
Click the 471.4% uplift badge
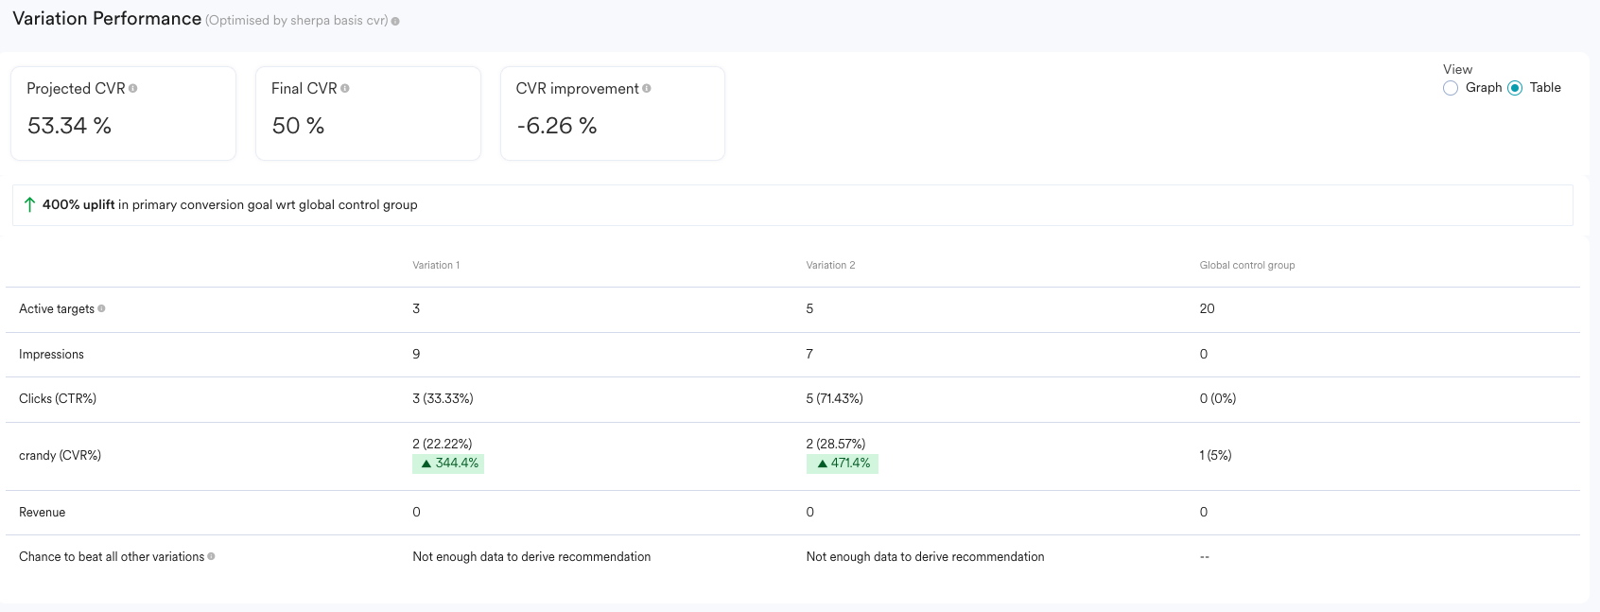[x=842, y=463]
